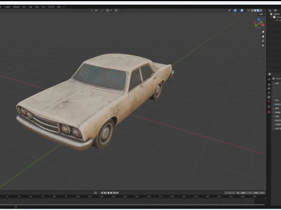Play the animation forward

(x=111, y=192)
